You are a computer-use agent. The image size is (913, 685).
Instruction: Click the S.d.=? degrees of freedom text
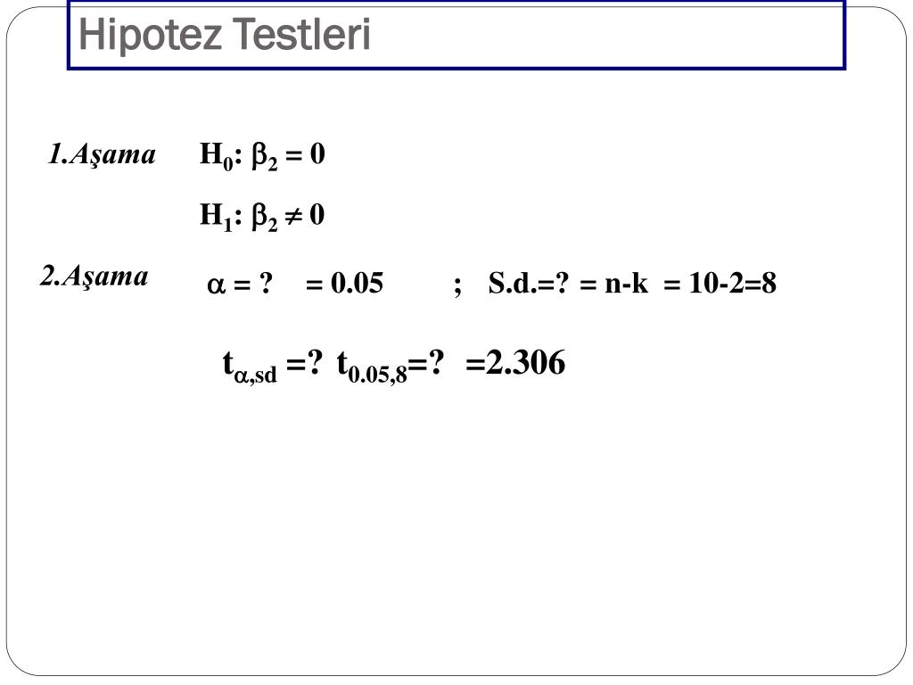(x=528, y=284)
